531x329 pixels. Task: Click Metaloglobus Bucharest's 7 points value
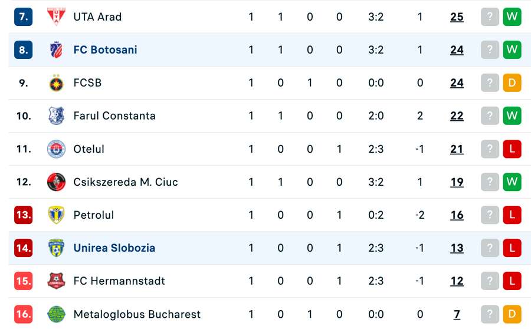tap(457, 314)
